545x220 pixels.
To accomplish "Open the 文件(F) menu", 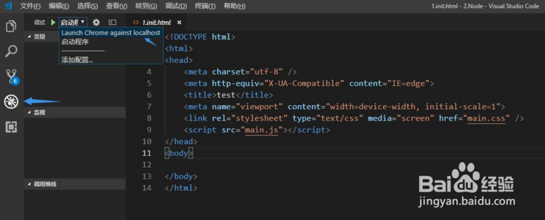I will tap(30, 6).
